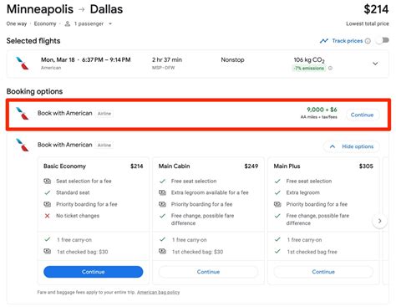Click Basic Economy checked bag fee icon

48,251
